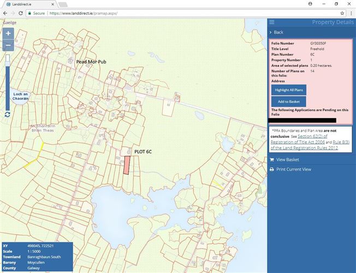Go forward in browser history

pyautogui.click(x=13, y=13)
